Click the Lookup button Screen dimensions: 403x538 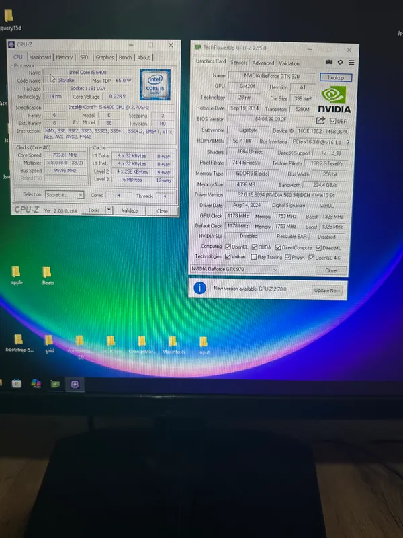[336, 77]
